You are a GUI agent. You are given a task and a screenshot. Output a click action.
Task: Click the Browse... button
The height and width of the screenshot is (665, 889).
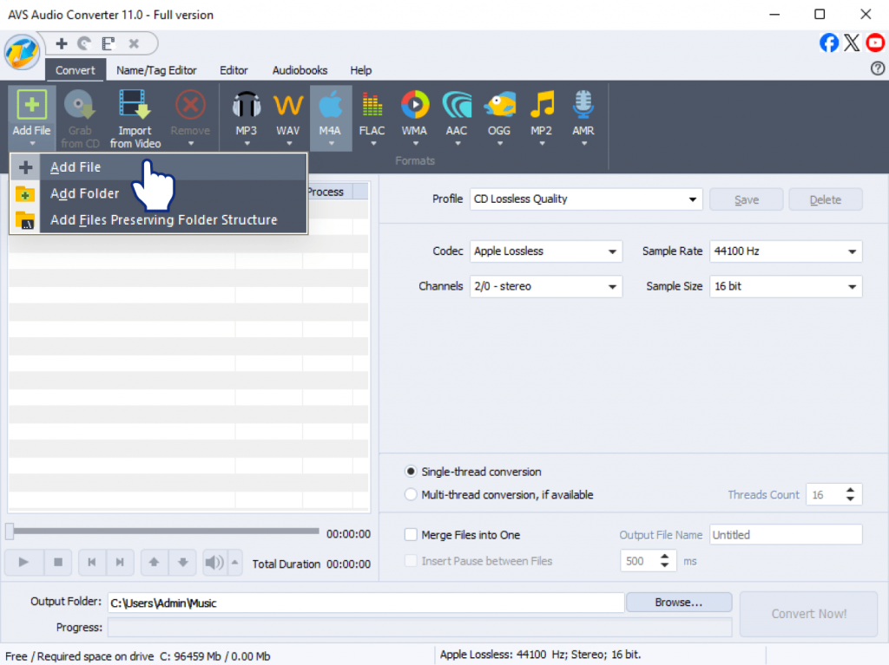point(679,603)
